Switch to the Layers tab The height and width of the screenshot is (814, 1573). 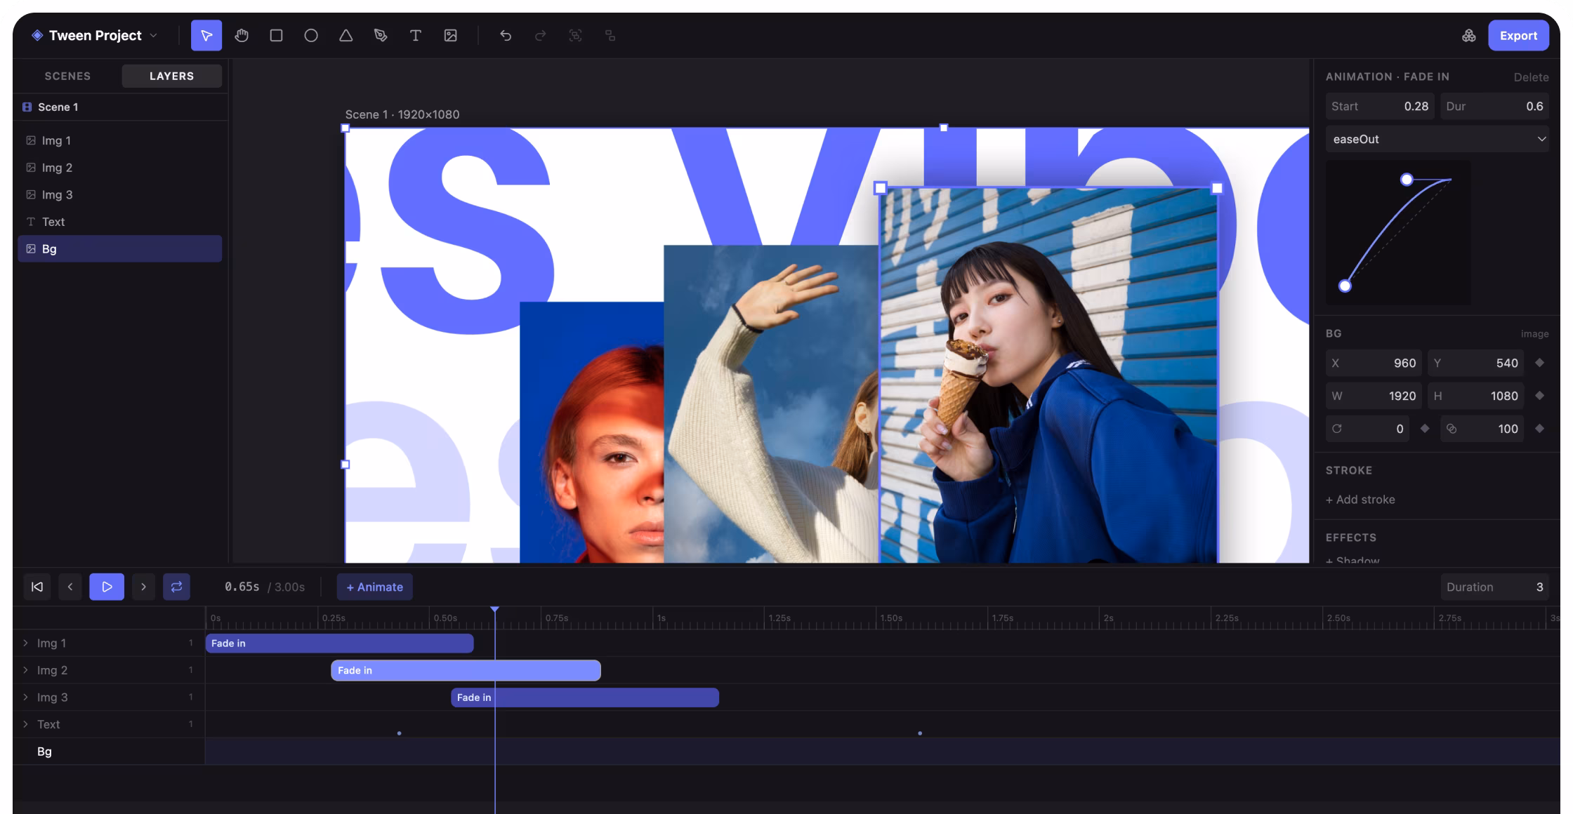pos(172,76)
